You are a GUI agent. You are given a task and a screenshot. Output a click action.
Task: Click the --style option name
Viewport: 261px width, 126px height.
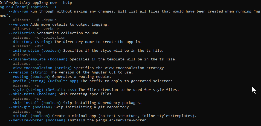coord(16,90)
